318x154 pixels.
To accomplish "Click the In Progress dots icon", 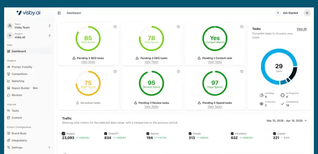I will tap(282, 95).
